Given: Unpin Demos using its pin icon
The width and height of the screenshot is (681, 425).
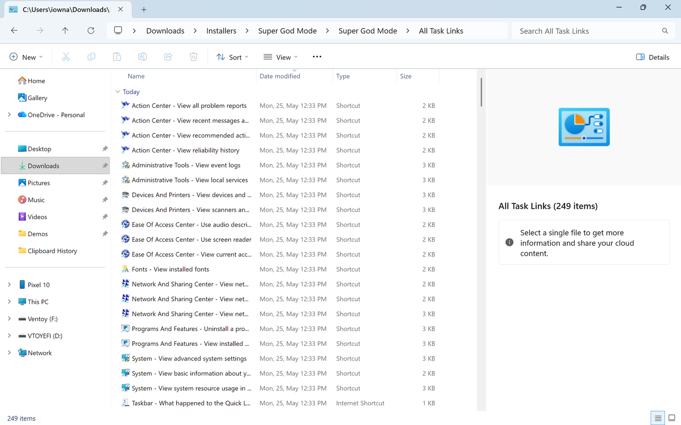Looking at the screenshot, I should click(x=105, y=234).
